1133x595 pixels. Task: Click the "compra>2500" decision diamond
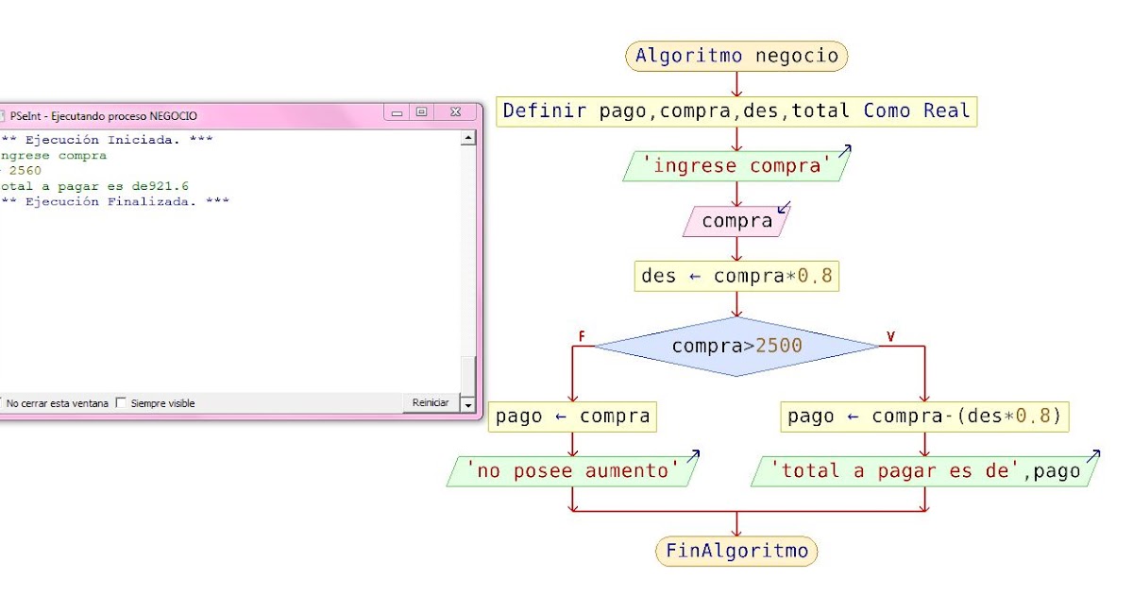point(736,346)
